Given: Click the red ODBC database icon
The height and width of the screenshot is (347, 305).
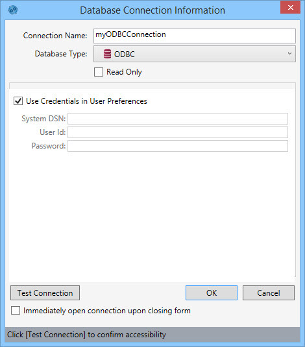Looking at the screenshot, I should point(107,54).
